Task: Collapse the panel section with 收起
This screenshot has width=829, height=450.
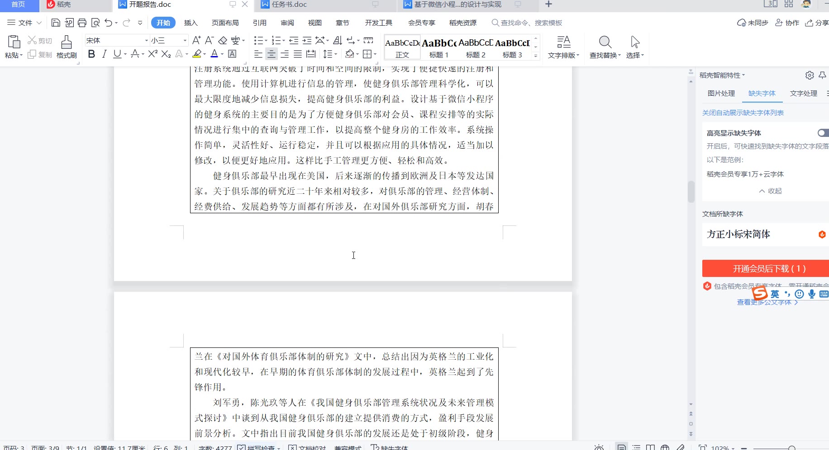Action: tap(770, 191)
